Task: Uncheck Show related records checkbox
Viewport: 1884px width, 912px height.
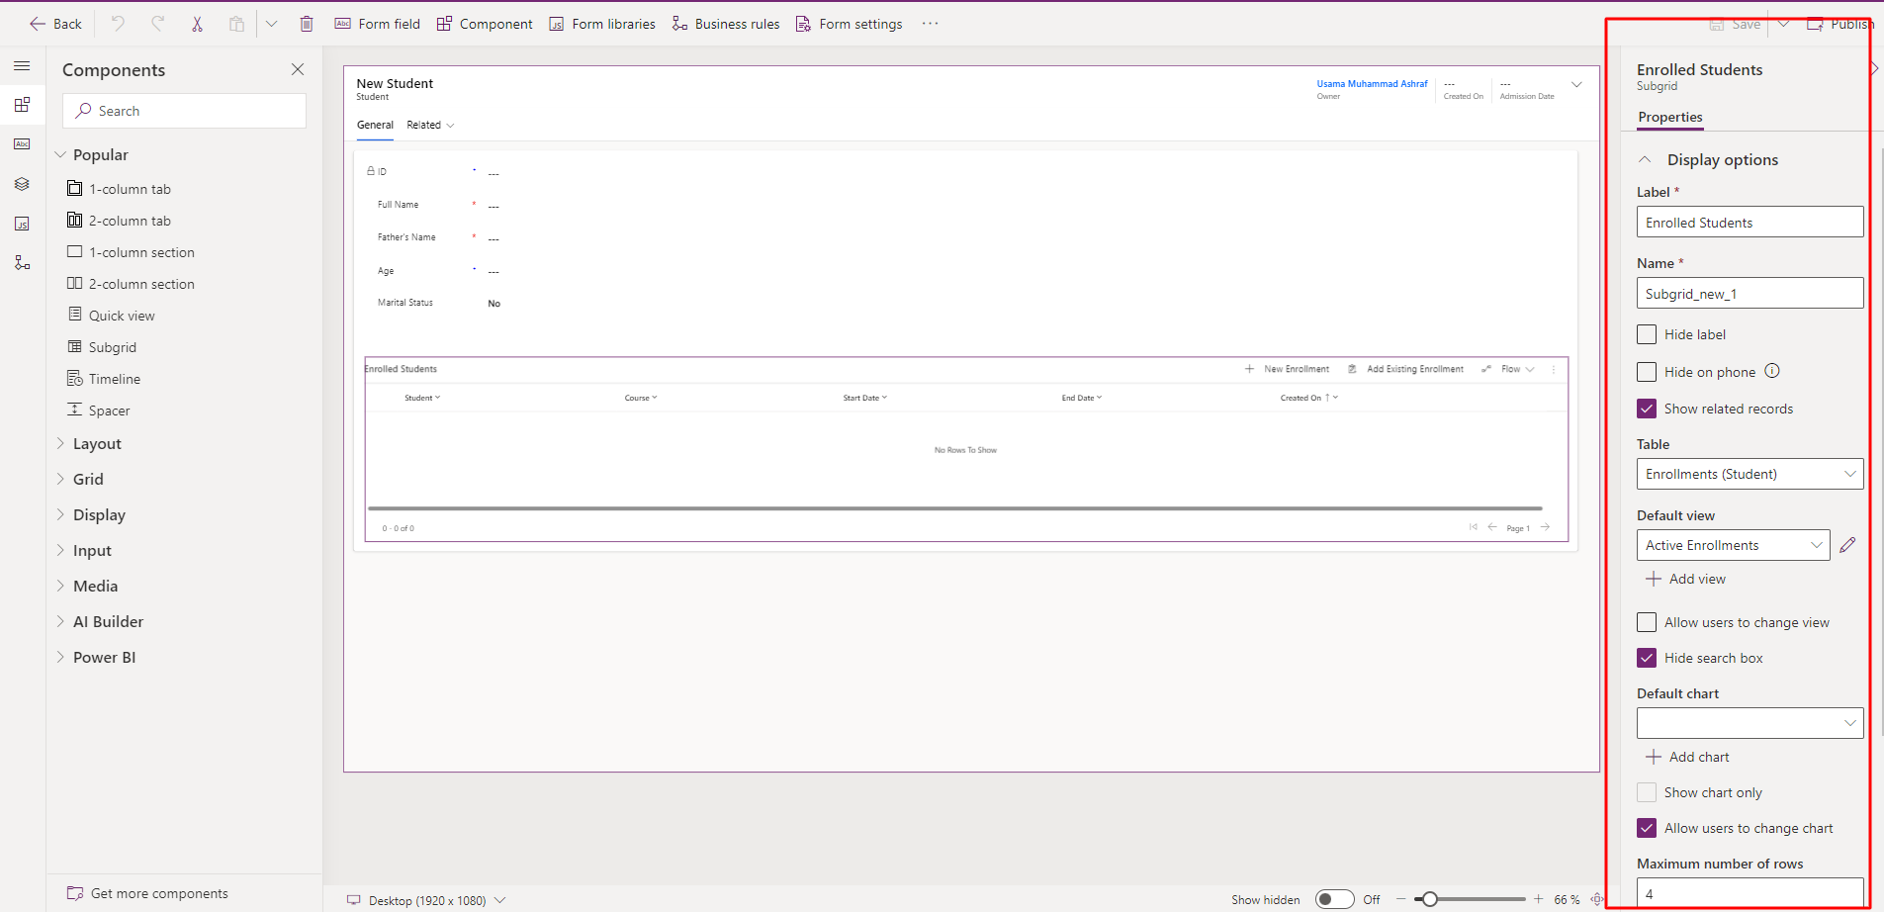Action: 1647,409
